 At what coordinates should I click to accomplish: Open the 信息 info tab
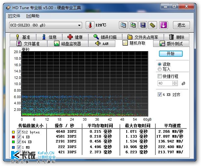pyautogui.click(x=49, y=37)
